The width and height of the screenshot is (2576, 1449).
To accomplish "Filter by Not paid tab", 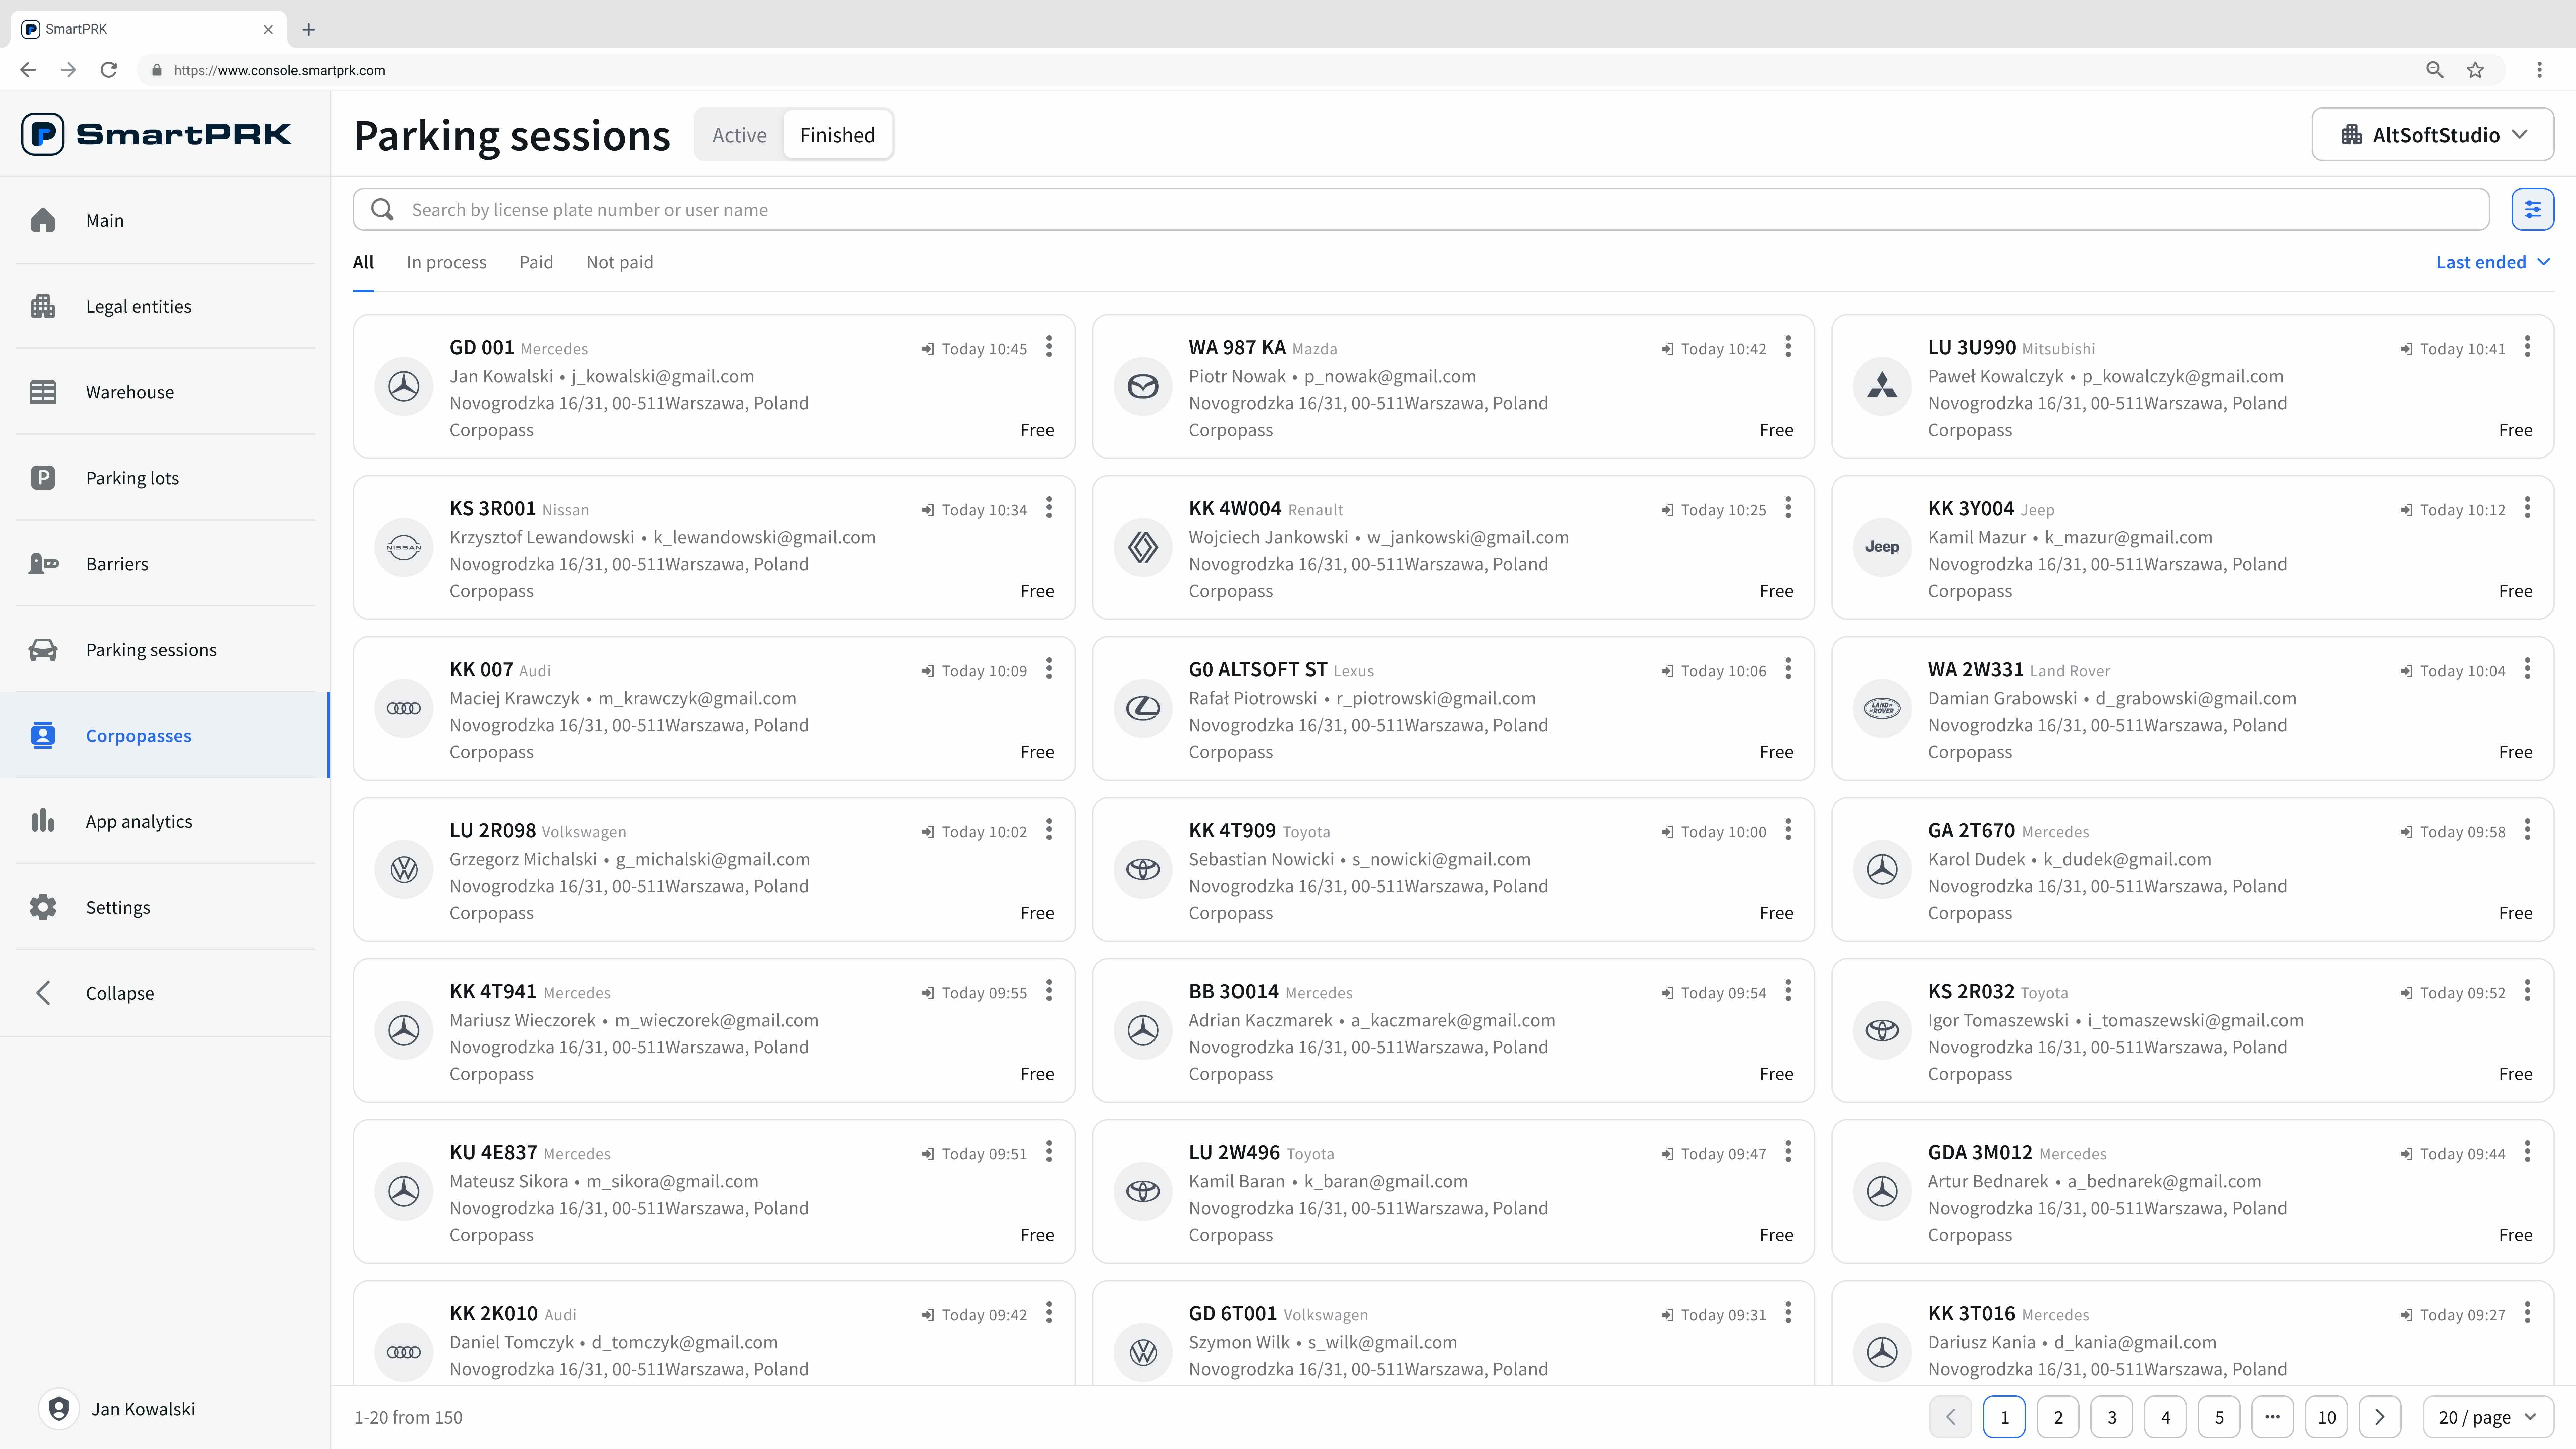I will pyautogui.click(x=620, y=262).
